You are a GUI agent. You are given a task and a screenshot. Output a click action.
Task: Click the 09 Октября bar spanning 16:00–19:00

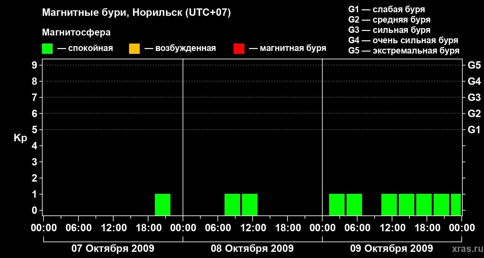[424, 204]
